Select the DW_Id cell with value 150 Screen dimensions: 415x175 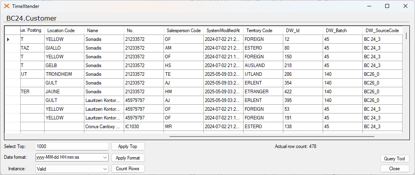click(303, 57)
